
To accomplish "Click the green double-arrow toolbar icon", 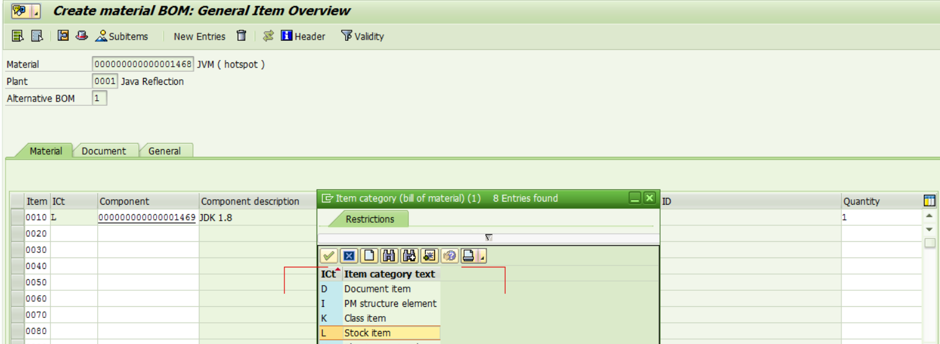I will [269, 37].
